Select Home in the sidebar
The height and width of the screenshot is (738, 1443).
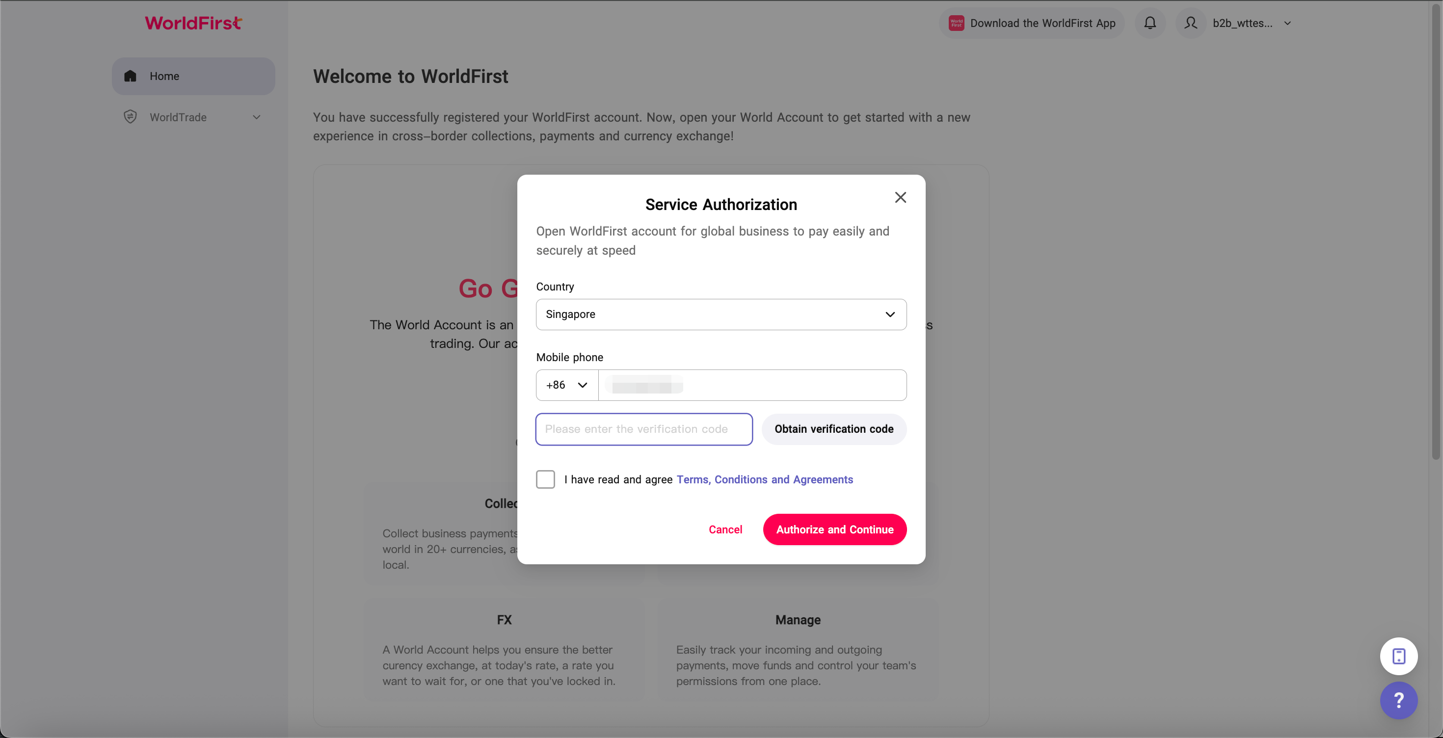point(194,76)
